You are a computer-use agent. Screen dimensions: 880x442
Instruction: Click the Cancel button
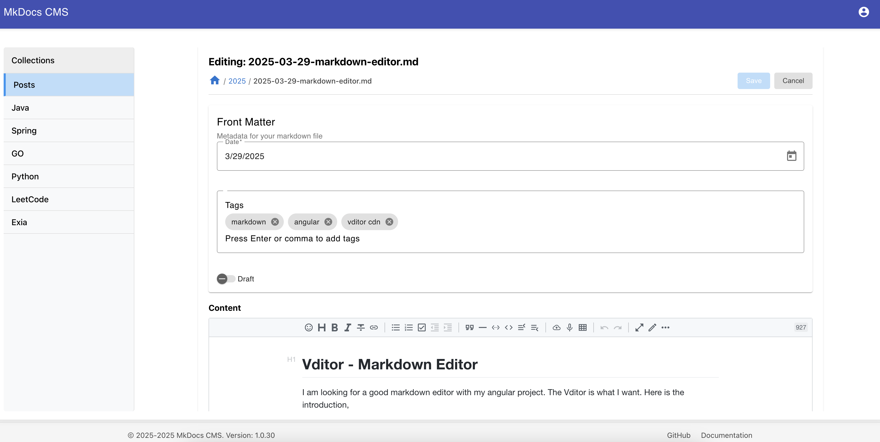point(793,81)
